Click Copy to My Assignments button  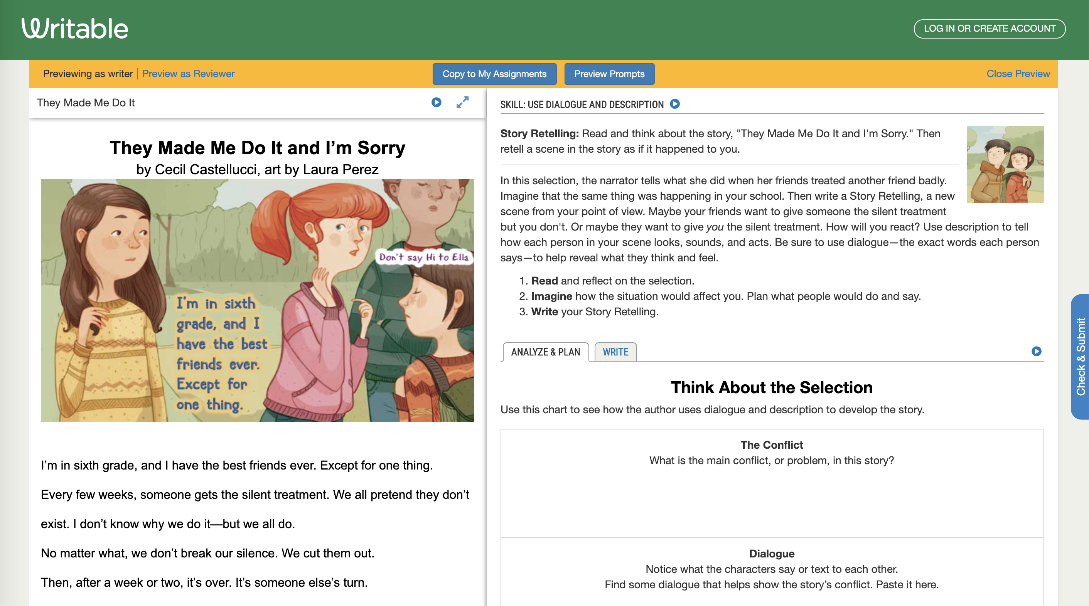[494, 74]
